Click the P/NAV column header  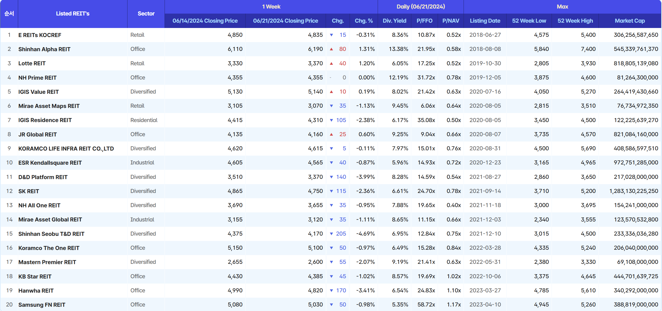(x=450, y=21)
